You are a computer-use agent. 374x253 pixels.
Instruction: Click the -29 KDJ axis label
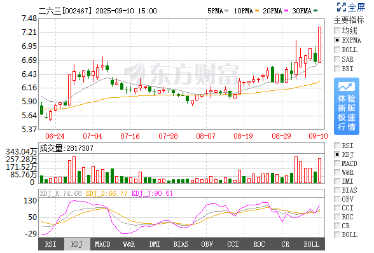coord(31,234)
